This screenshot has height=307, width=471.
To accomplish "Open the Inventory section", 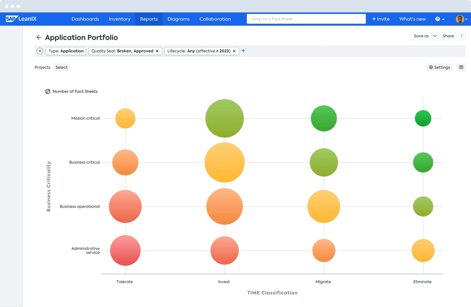I will click(x=119, y=19).
